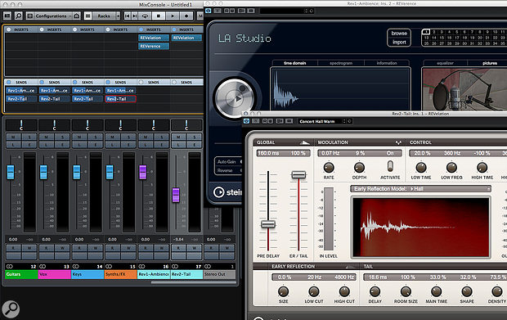
Task: Select the red-outlined Rev2-Tail send on Synths/FX
Action: (120, 99)
